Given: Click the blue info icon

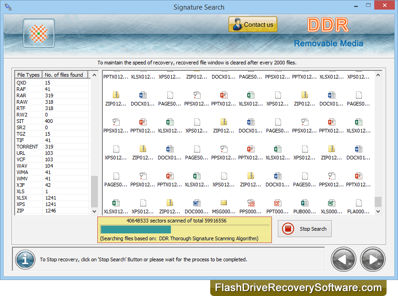Looking at the screenshot, I should click(x=25, y=259).
